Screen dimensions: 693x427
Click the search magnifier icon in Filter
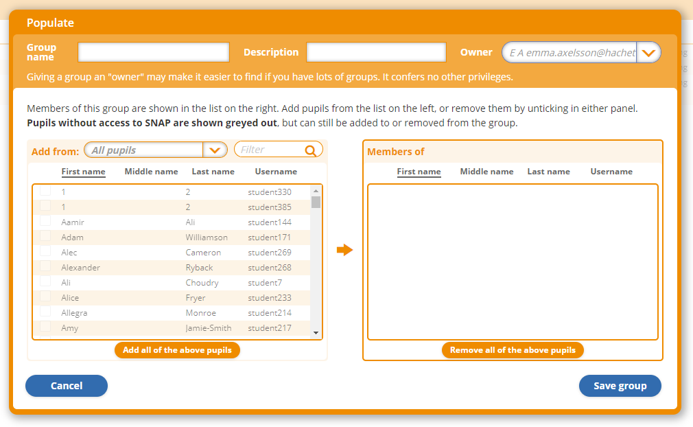tap(311, 150)
